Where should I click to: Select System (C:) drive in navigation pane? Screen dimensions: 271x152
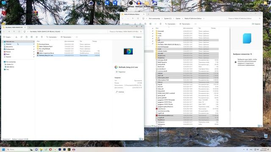(10, 64)
